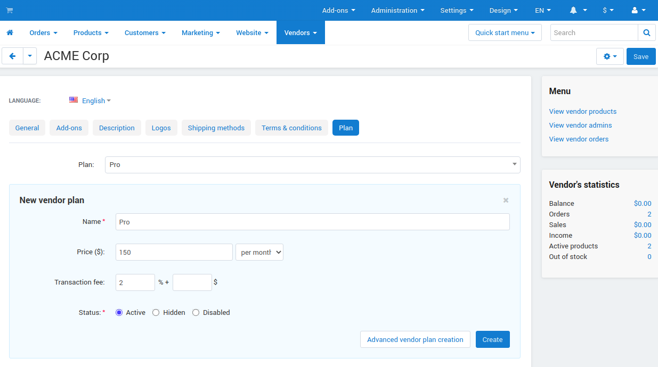The height and width of the screenshot is (367, 658).
Task: Click the Out of stock count link
Action: coord(649,256)
